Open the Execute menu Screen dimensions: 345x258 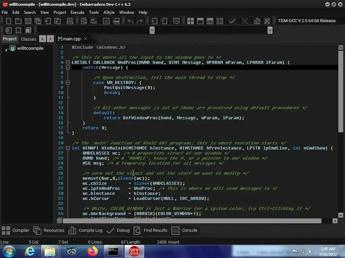pos(77,12)
